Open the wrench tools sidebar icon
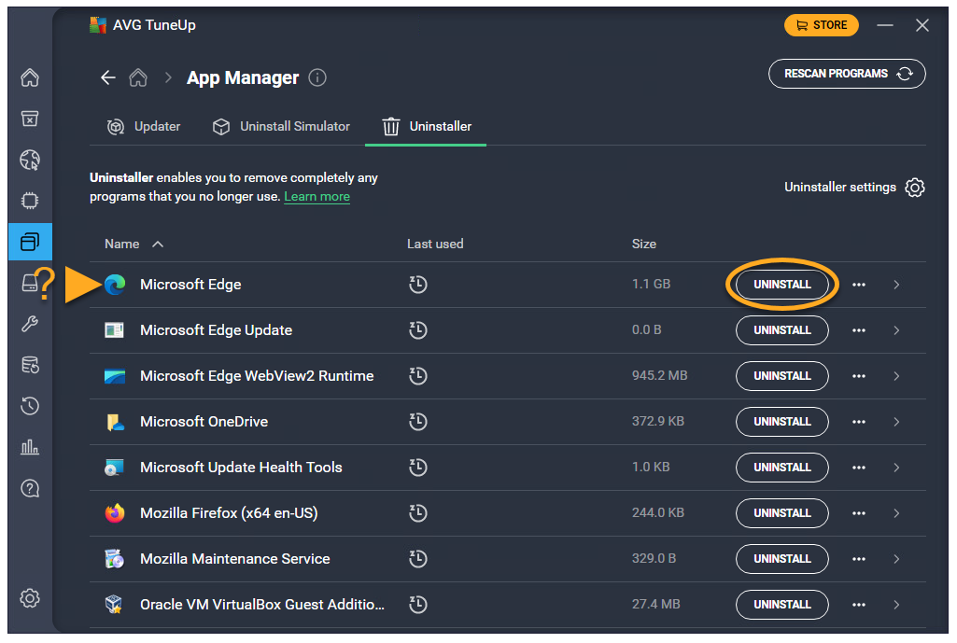957x643 pixels. point(30,324)
